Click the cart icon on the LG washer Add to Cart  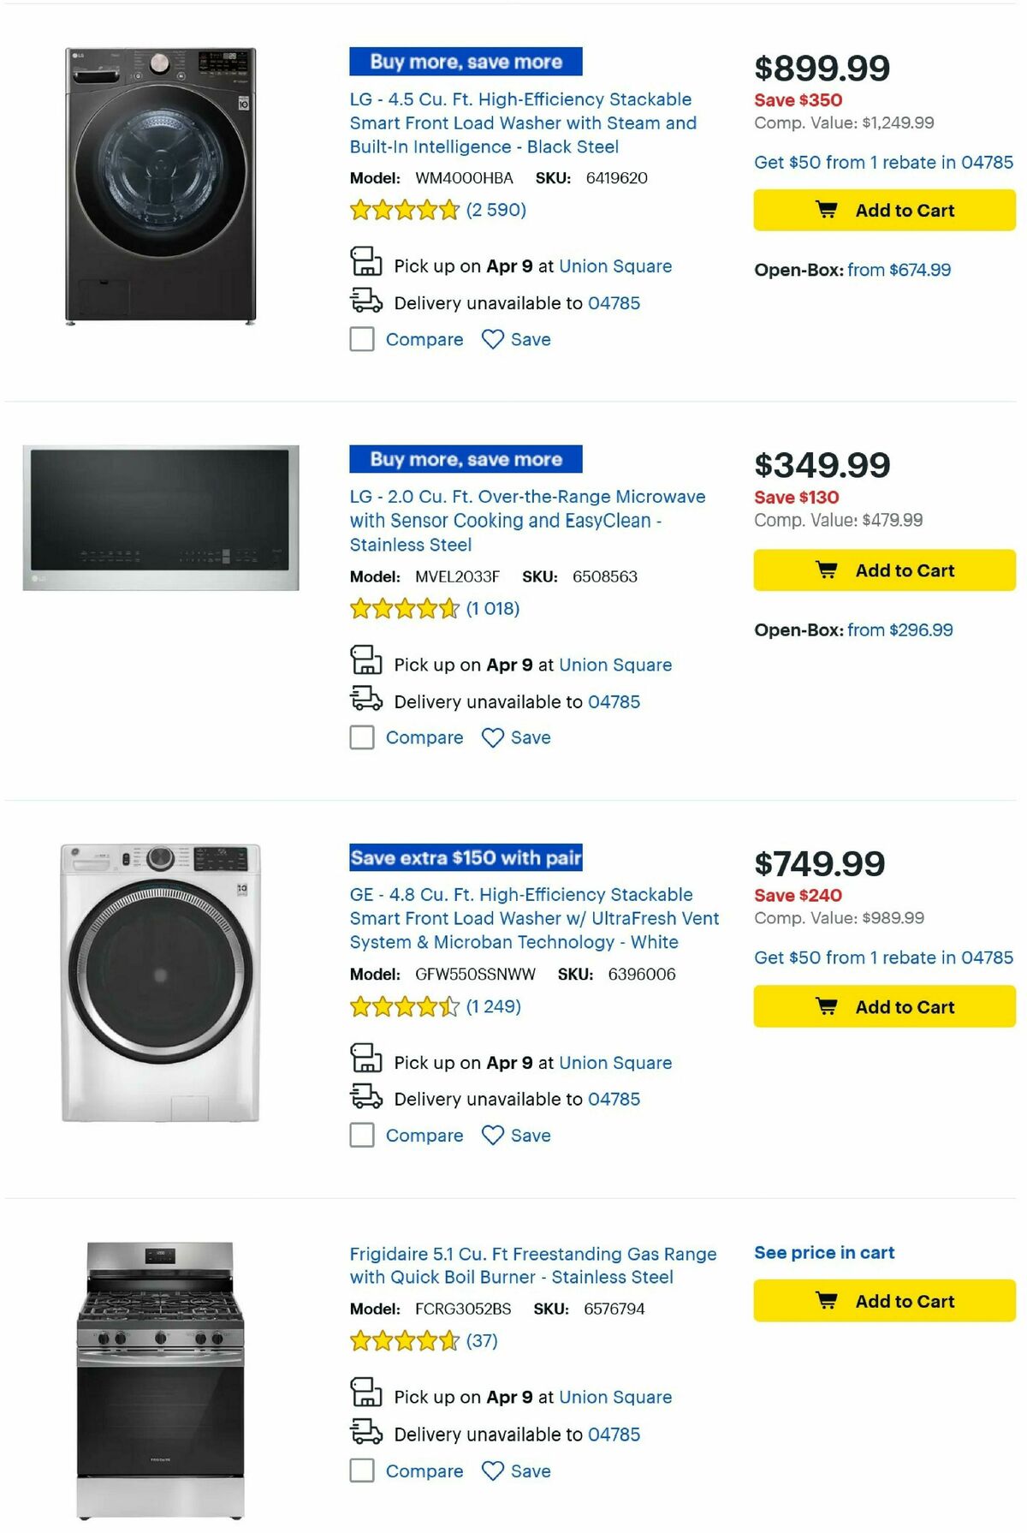(x=827, y=210)
